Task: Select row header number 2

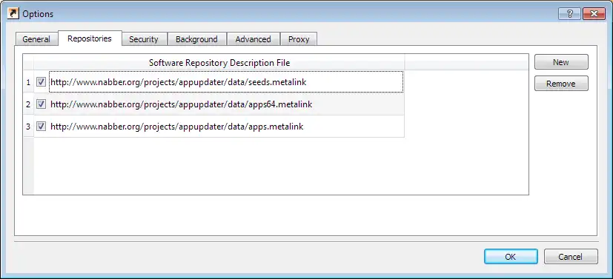Action: pos(28,104)
